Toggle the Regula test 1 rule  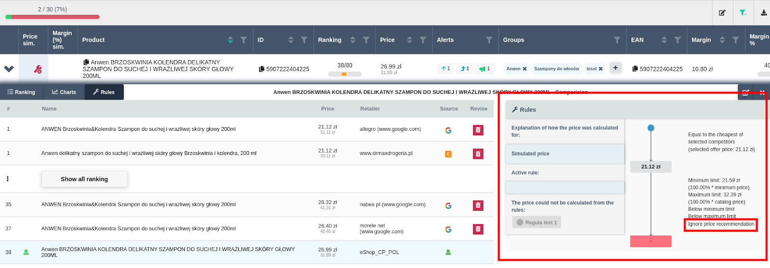tap(537, 222)
